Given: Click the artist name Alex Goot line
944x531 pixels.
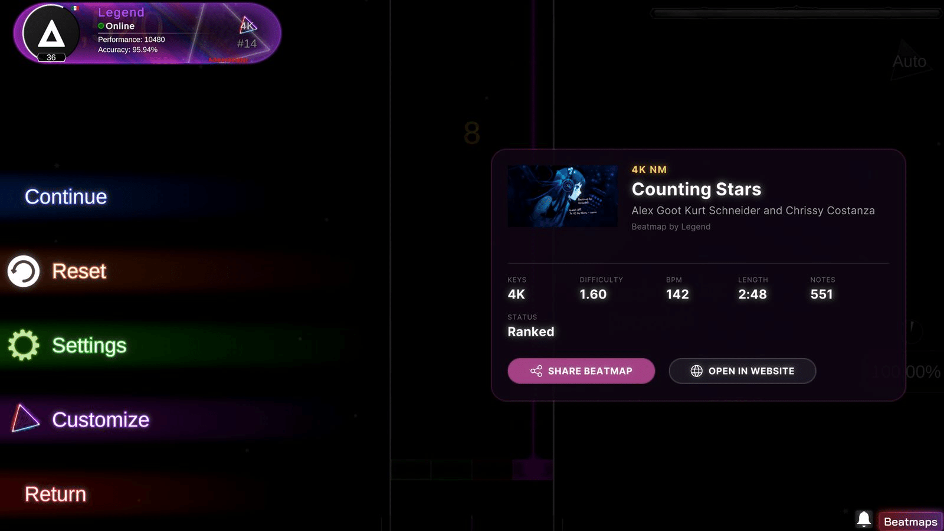Looking at the screenshot, I should click(753, 211).
